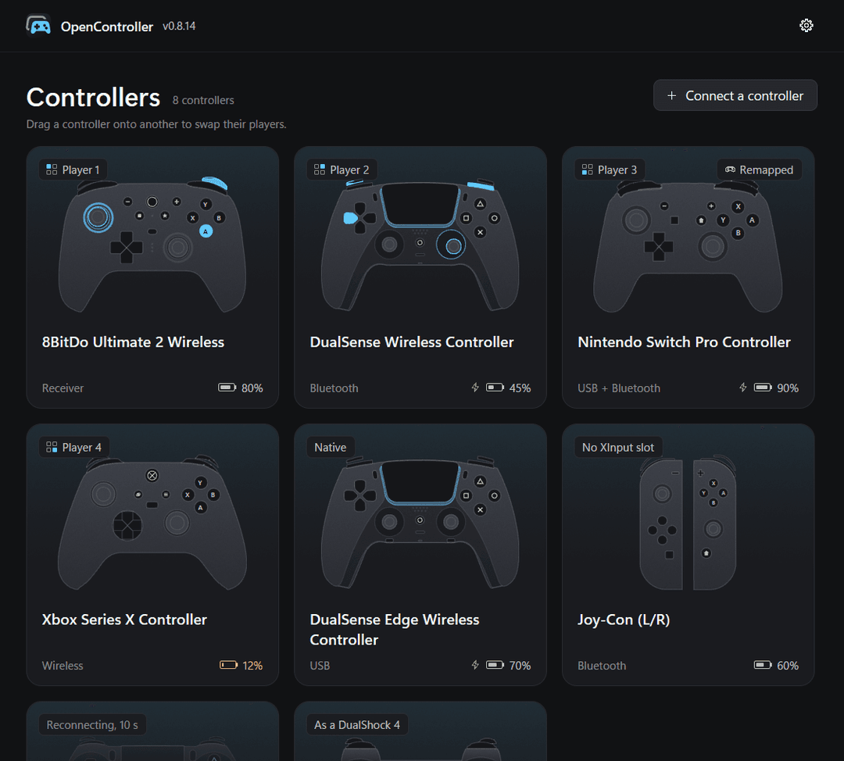Open settings with the gear icon
Viewport: 844px width, 761px height.
point(806,25)
